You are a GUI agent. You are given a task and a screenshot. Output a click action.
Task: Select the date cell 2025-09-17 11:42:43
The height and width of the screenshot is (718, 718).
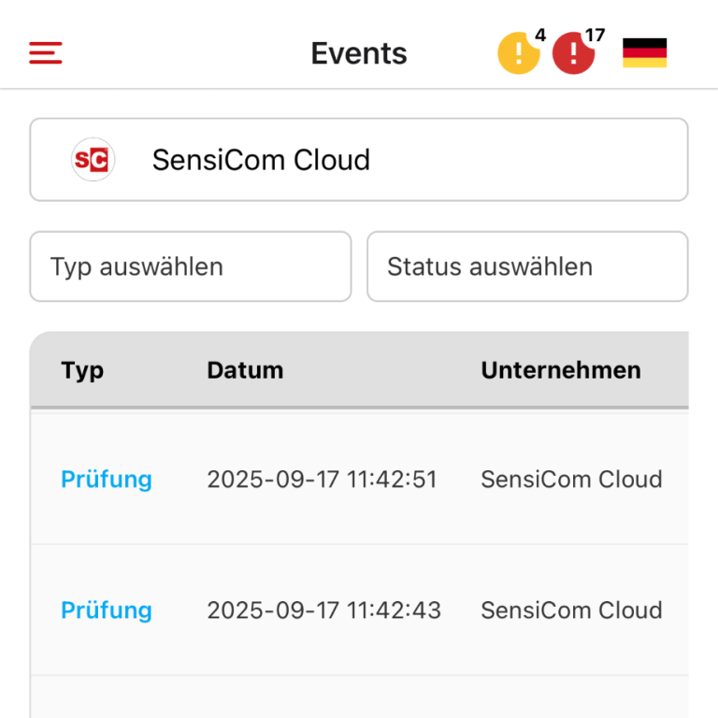(x=322, y=610)
